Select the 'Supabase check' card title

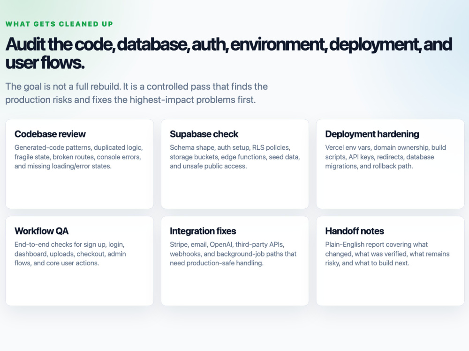[204, 134]
